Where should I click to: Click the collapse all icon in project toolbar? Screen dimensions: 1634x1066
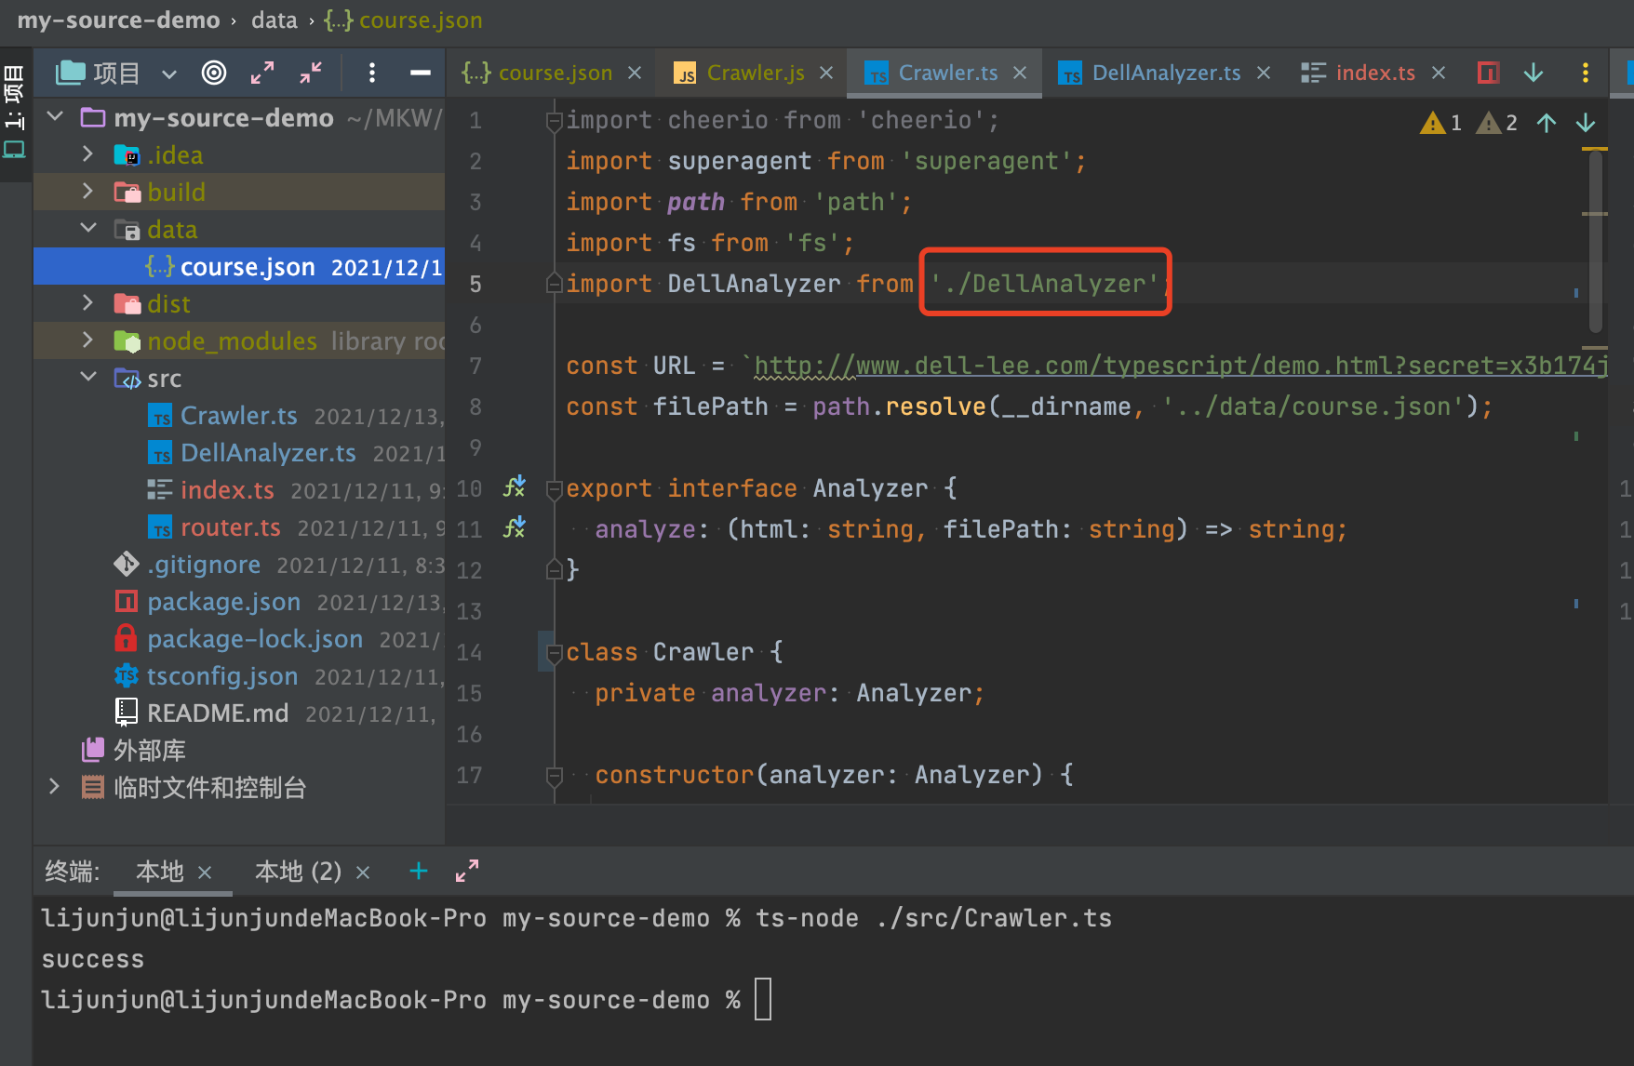point(311,73)
